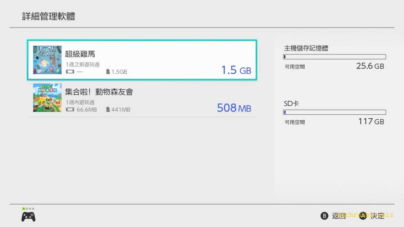Click the SD card icon beside 1.5GB
This screenshot has width=404, height=227.
(108, 72)
